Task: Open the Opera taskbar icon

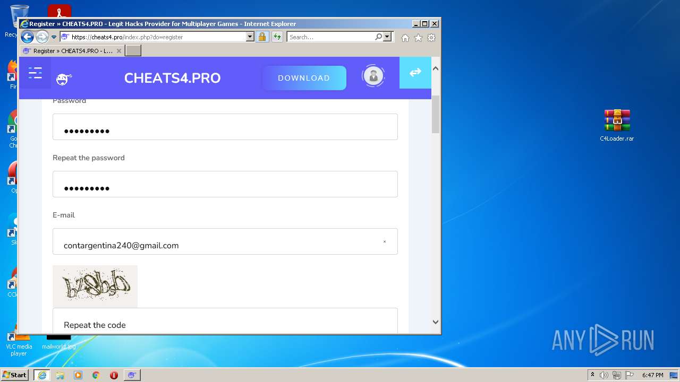Action: tap(114, 375)
